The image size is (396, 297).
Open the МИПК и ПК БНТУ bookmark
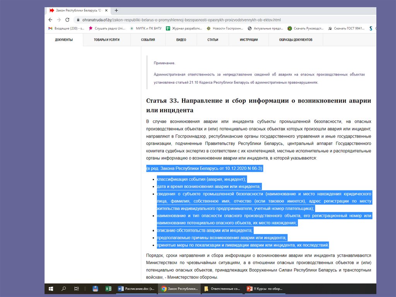pos(145,28)
